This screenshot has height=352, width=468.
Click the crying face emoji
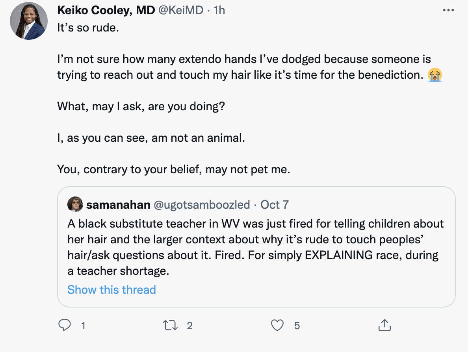435,74
